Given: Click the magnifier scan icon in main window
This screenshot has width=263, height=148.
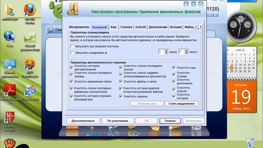Looking at the screenshot, I should (x=50, y=29).
